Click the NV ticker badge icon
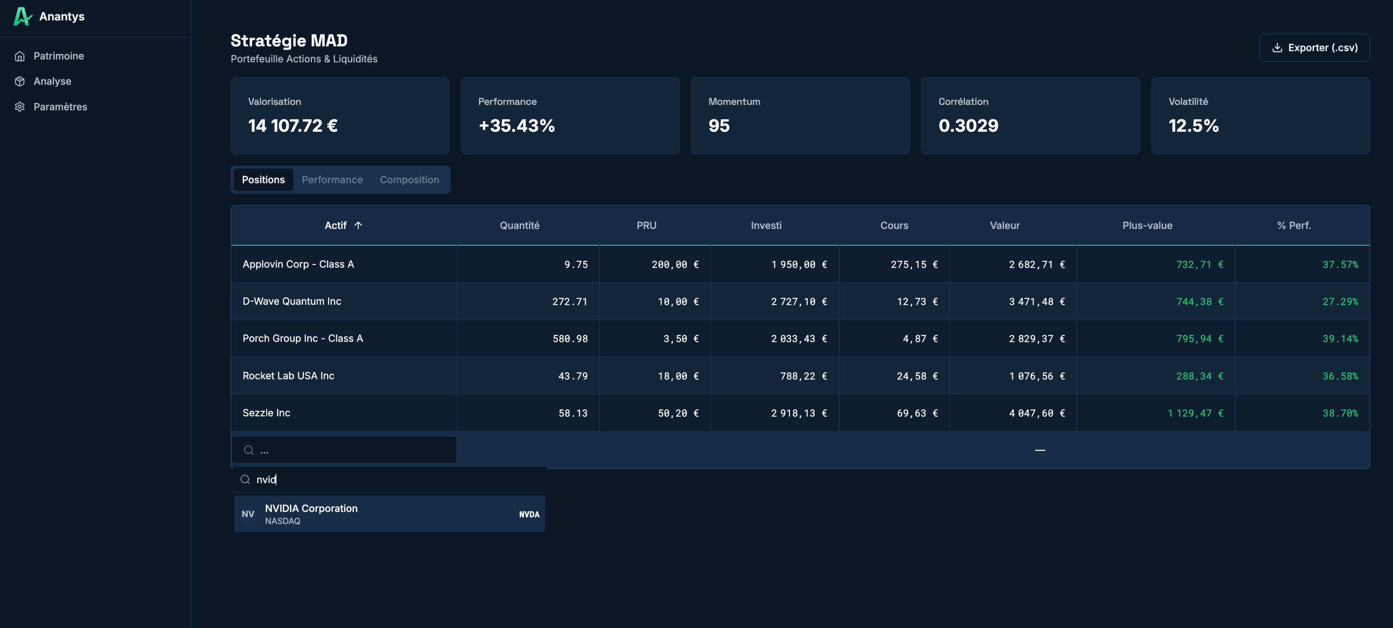Screen dimensions: 1393x628 [x=248, y=514]
